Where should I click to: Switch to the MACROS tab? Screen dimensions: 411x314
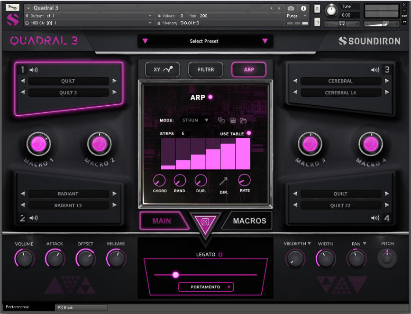249,220
